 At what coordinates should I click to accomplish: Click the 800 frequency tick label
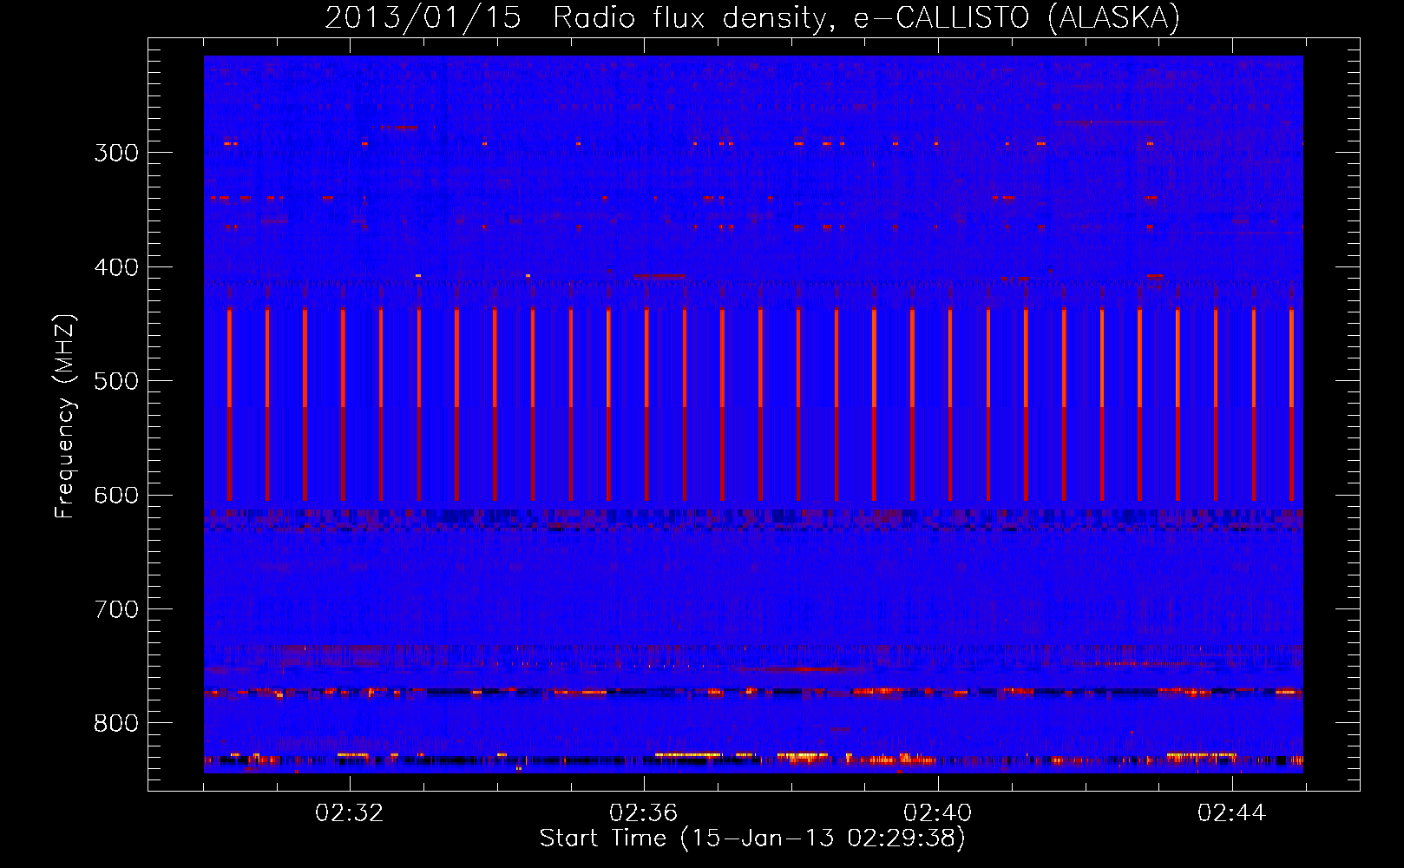coord(116,724)
